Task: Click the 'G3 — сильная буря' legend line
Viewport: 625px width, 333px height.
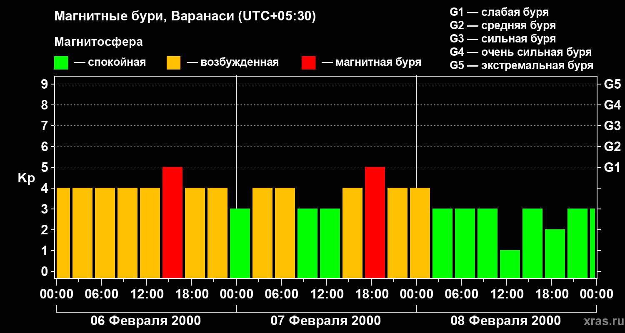Action: pyautogui.click(x=503, y=39)
